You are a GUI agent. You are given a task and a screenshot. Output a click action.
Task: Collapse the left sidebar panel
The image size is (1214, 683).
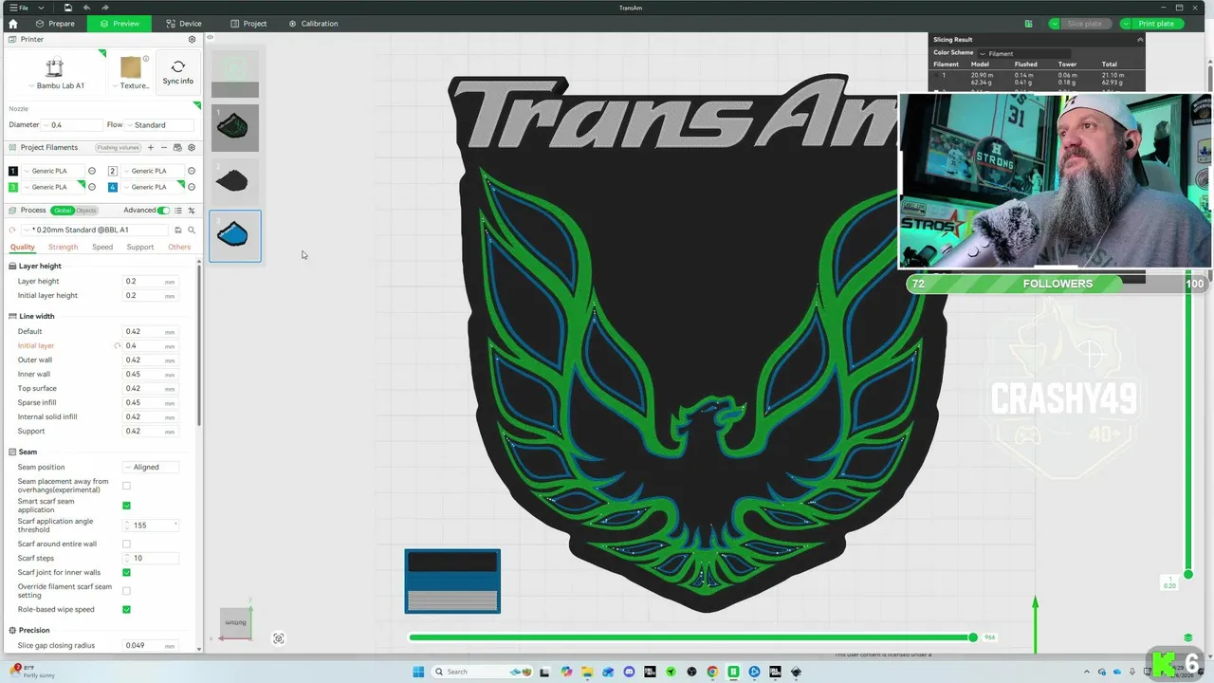[210, 38]
